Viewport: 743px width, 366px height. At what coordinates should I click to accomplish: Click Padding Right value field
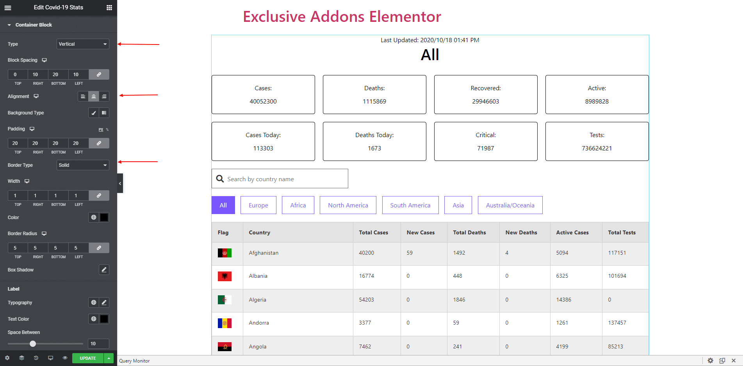38,143
